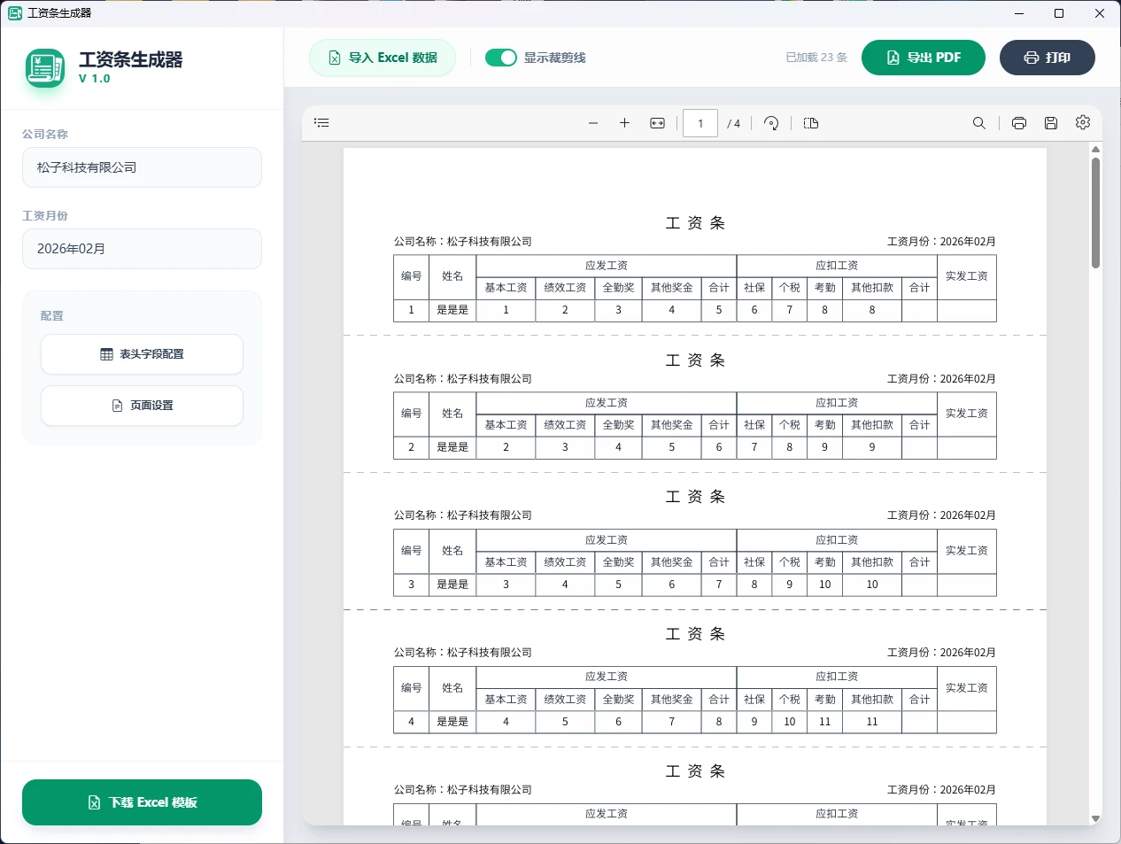Click the 公司名称 input field

coord(142,167)
